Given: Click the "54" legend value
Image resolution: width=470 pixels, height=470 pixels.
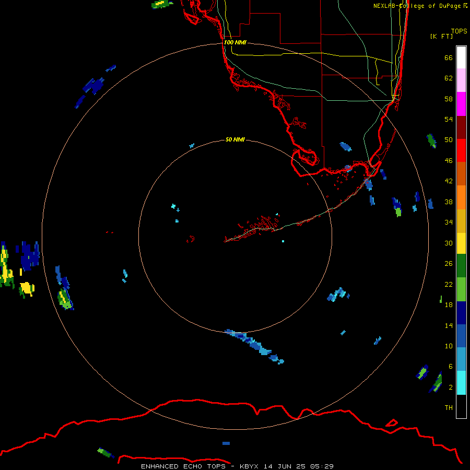Looking at the screenshot, I should click(449, 119).
